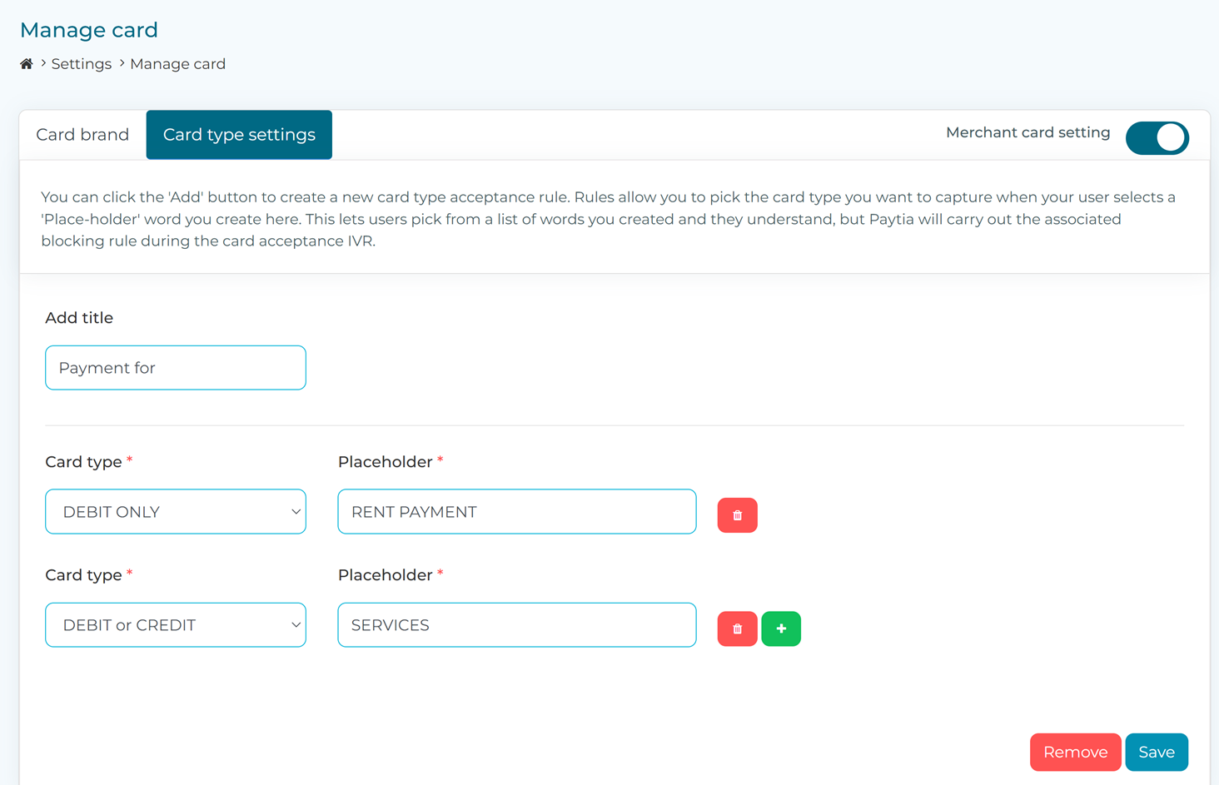Delete the SERVICES rule via trash icon
This screenshot has height=785, width=1219.
(737, 628)
